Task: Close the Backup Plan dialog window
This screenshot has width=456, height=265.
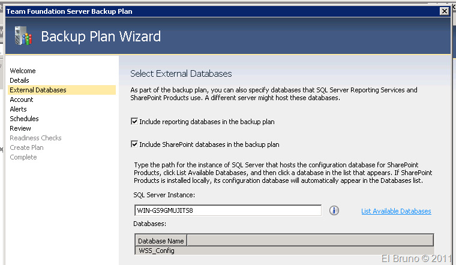Action: tap(444, 11)
